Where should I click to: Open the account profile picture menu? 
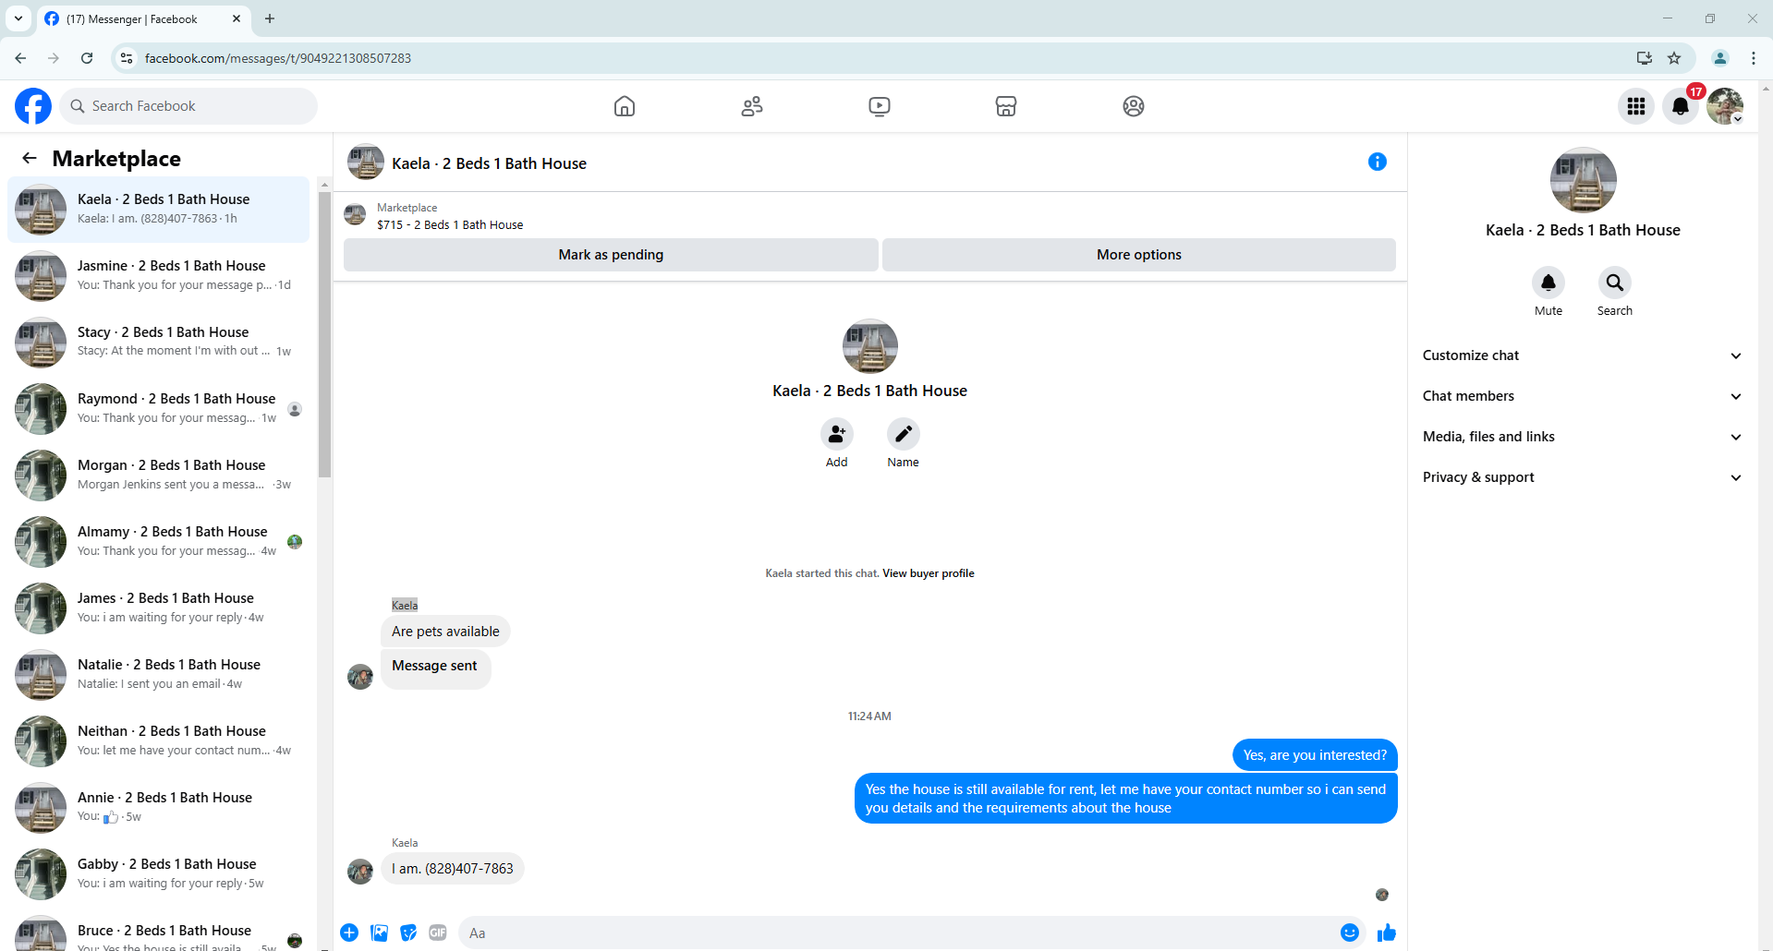click(x=1725, y=106)
